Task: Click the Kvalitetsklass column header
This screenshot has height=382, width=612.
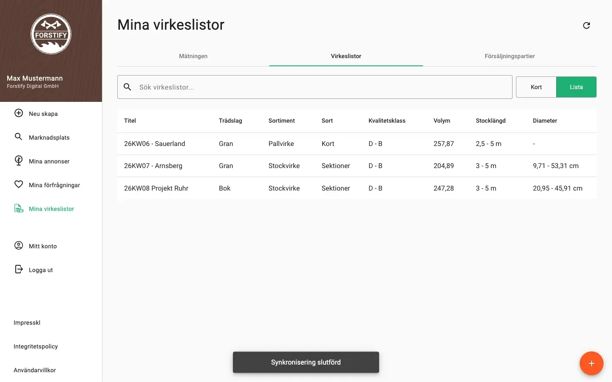Action: point(387,121)
